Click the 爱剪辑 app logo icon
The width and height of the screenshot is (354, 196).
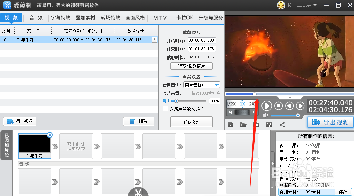[7, 5]
